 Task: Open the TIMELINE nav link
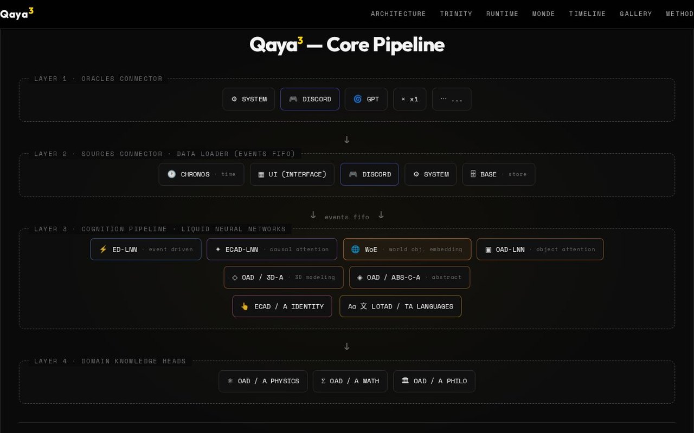[587, 14]
